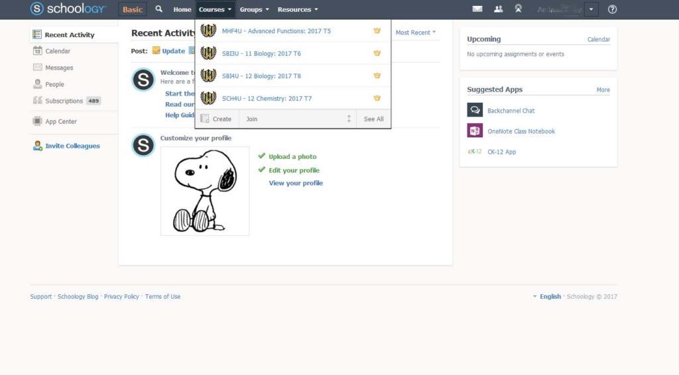Click the People sidebar icon
Screen dimensions: 679x375
[x=38, y=84]
